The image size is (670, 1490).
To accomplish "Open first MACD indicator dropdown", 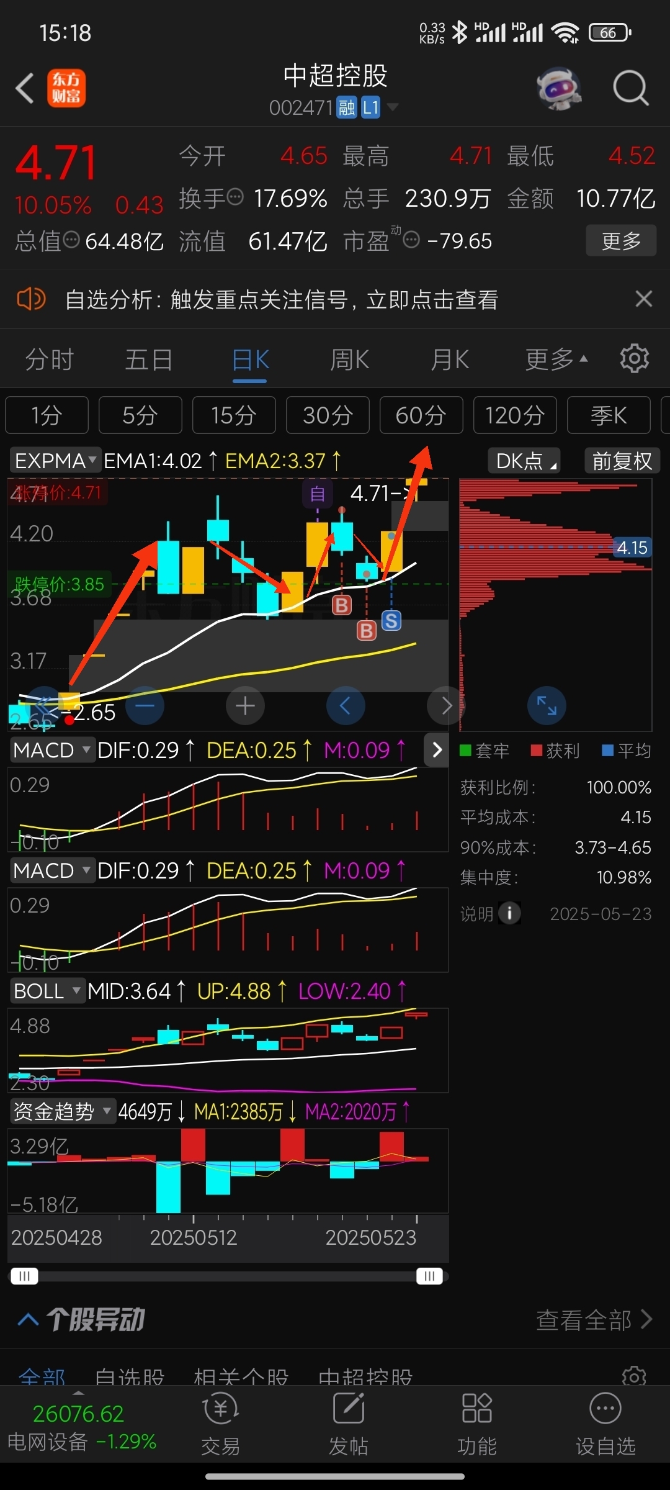I will (52, 750).
